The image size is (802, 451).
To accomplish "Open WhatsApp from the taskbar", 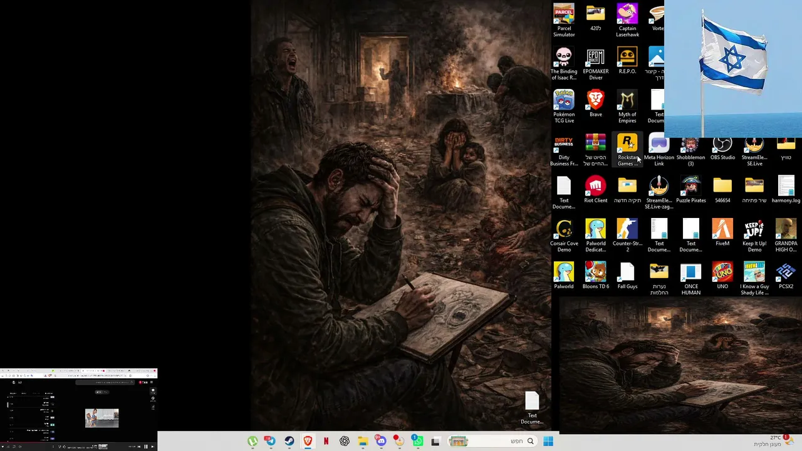I will [417, 441].
